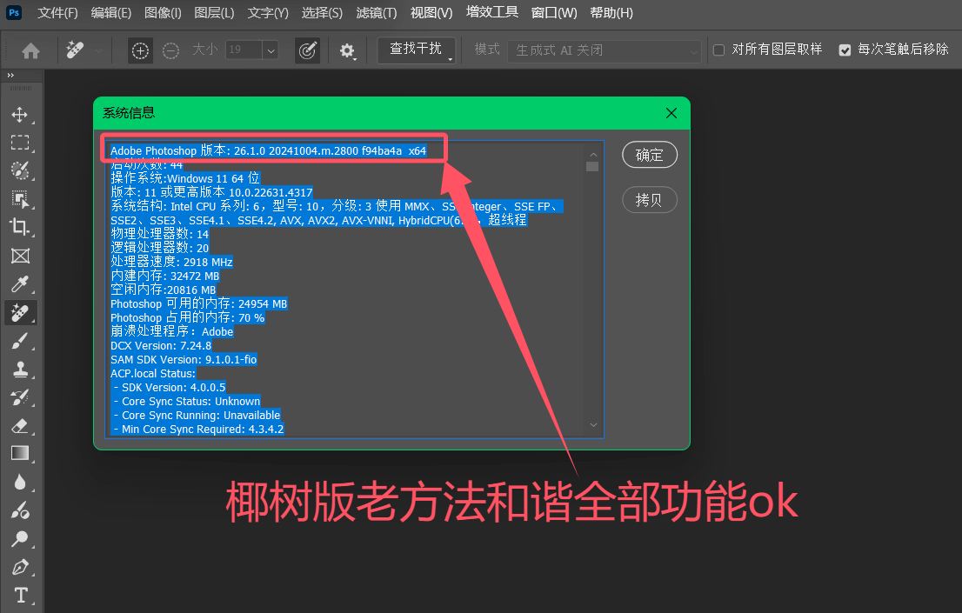Viewport: 962px width, 613px height.
Task: Click the Photoshop Ps logo
Action: (14, 12)
